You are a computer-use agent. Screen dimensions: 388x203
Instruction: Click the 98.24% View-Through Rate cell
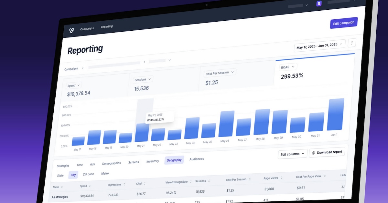pos(171,192)
